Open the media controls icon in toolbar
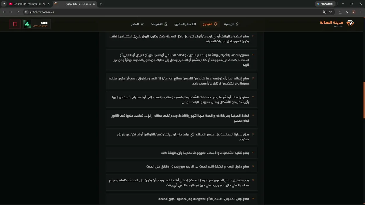The image size is (365, 205). [x=347, y=12]
